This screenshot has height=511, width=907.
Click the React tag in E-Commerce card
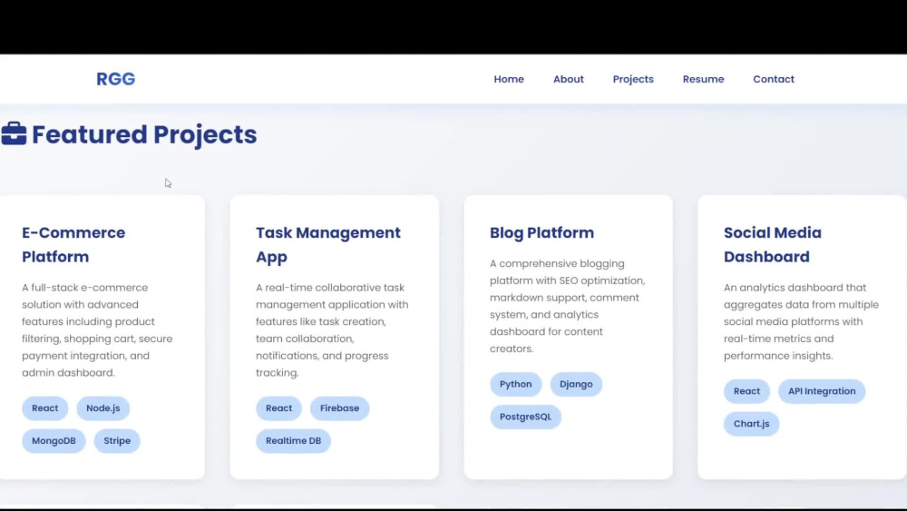(45, 408)
